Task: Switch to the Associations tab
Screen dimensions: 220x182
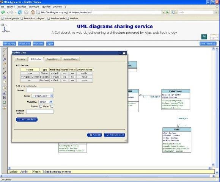Action: [71, 59]
